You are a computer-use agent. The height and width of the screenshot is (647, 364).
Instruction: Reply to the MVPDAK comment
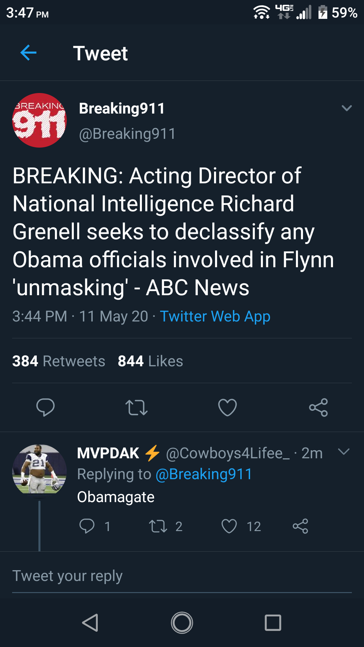(87, 526)
